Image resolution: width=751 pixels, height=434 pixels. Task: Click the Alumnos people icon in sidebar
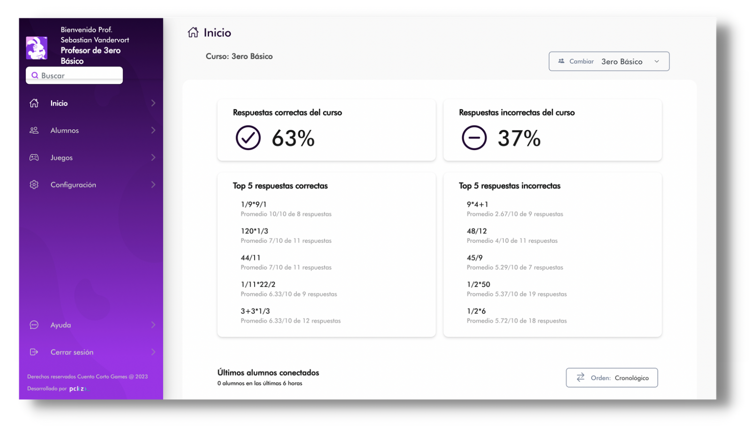(34, 130)
